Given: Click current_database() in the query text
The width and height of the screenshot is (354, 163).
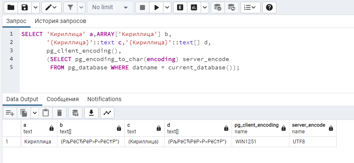Looking at the screenshot, I should [x=201, y=68].
